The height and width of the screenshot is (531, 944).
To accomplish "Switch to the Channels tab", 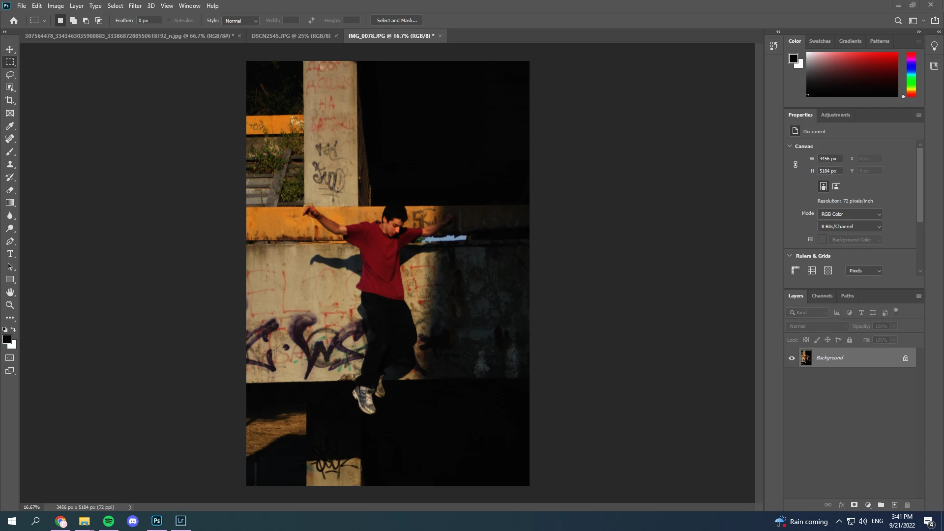I will [x=822, y=296].
